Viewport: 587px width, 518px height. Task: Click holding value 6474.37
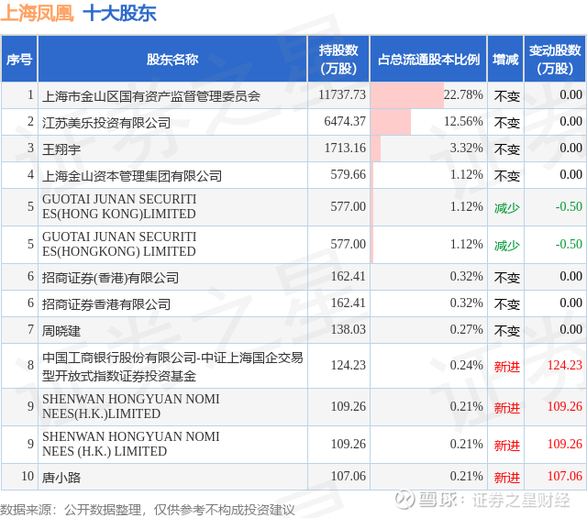[345, 121]
